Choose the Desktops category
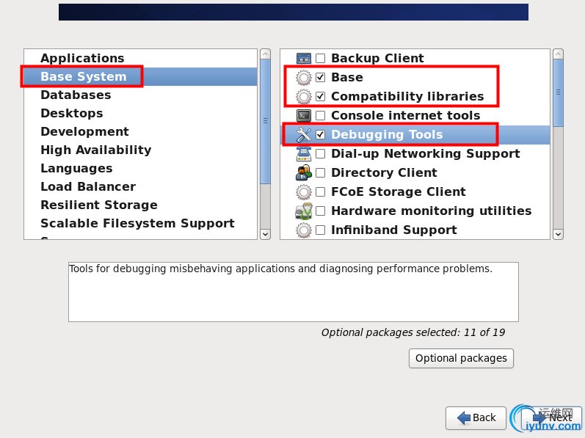585x438 pixels. [141, 113]
